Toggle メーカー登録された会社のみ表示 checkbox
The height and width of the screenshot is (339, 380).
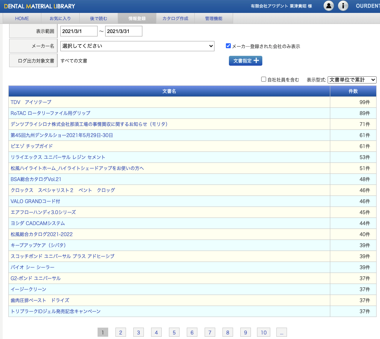(x=228, y=46)
